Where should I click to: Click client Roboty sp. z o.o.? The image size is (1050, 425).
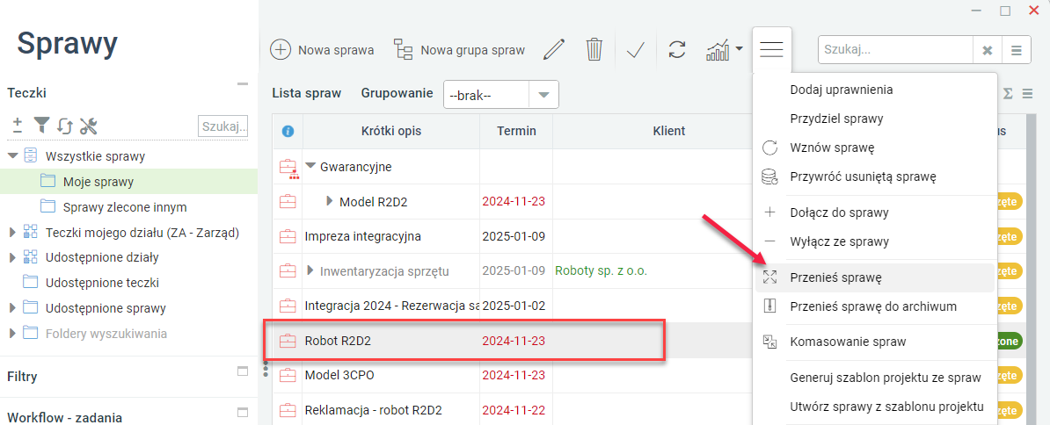[x=602, y=271]
